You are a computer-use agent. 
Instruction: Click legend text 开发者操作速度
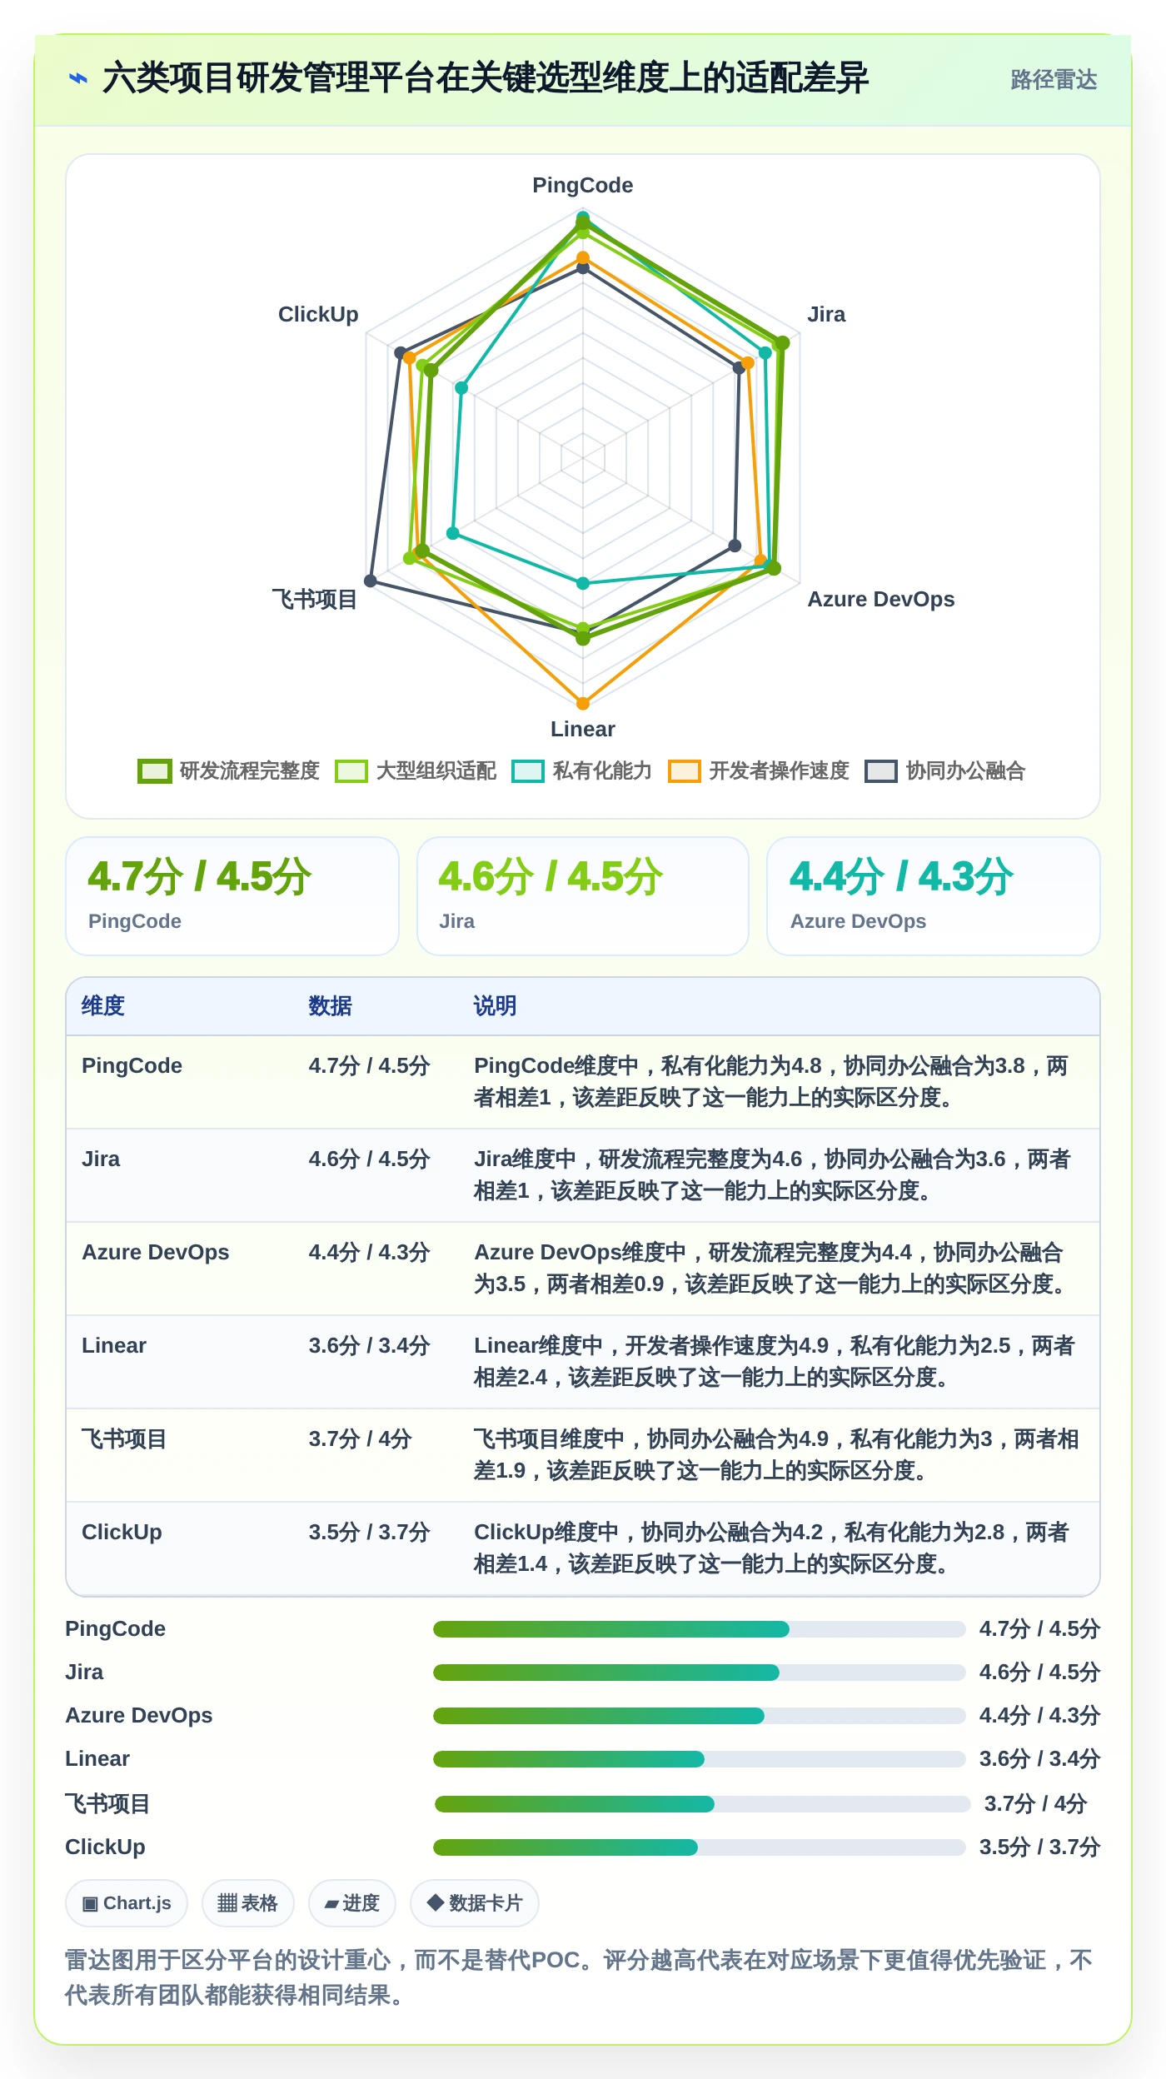click(779, 771)
